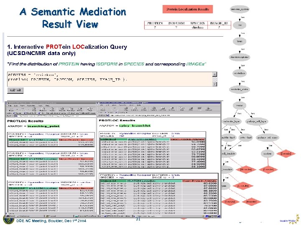Click the Search icon in right browser toolbar
301x225 pixels.
[x=154, y=109]
